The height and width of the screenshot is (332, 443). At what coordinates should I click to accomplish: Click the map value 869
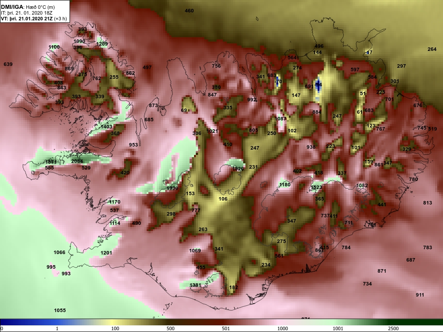point(69,69)
